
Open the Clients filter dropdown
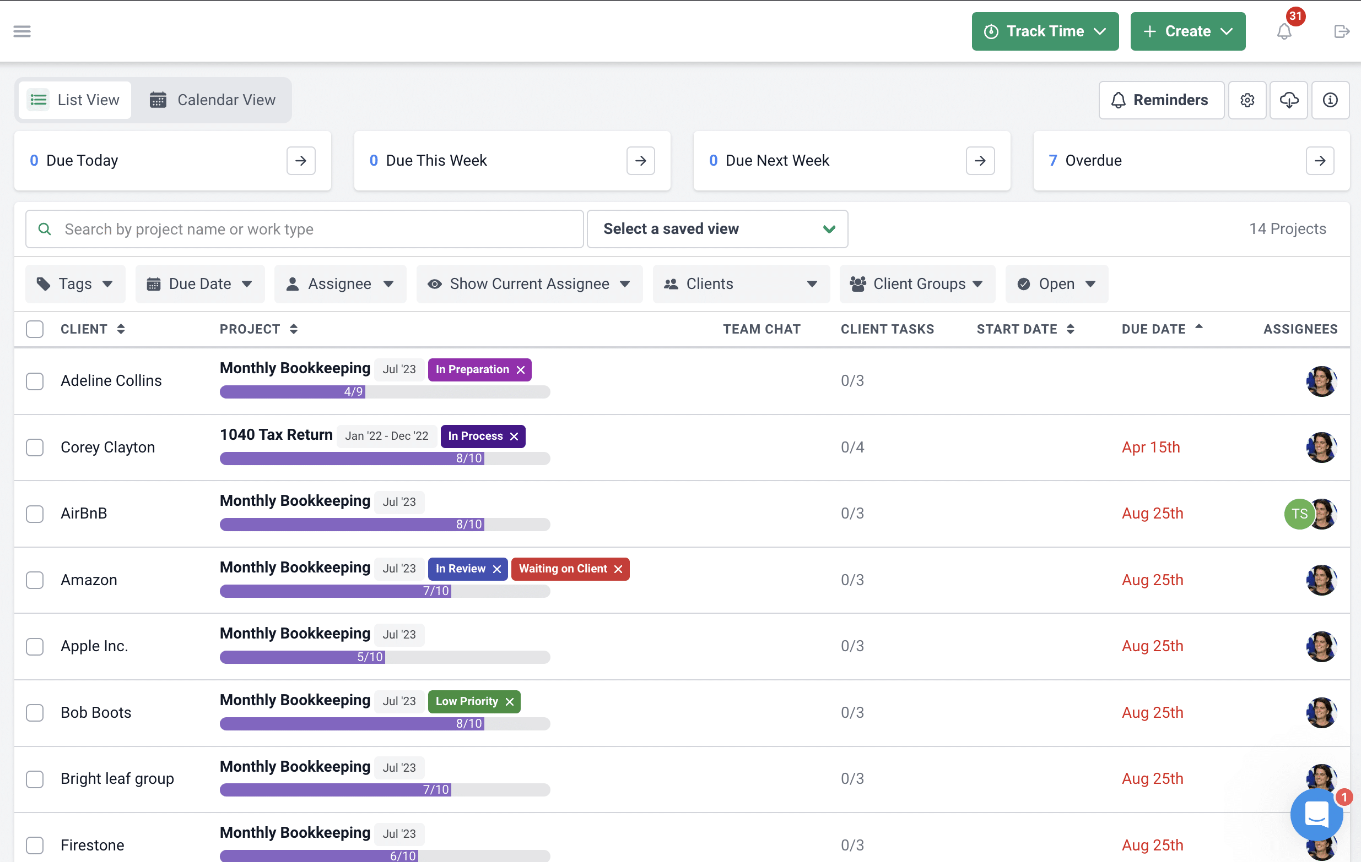click(741, 284)
